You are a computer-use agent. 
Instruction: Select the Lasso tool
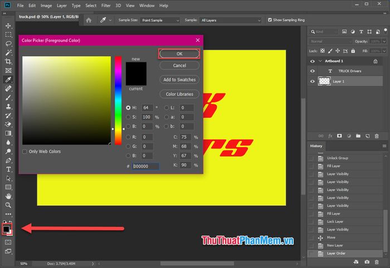8,43
